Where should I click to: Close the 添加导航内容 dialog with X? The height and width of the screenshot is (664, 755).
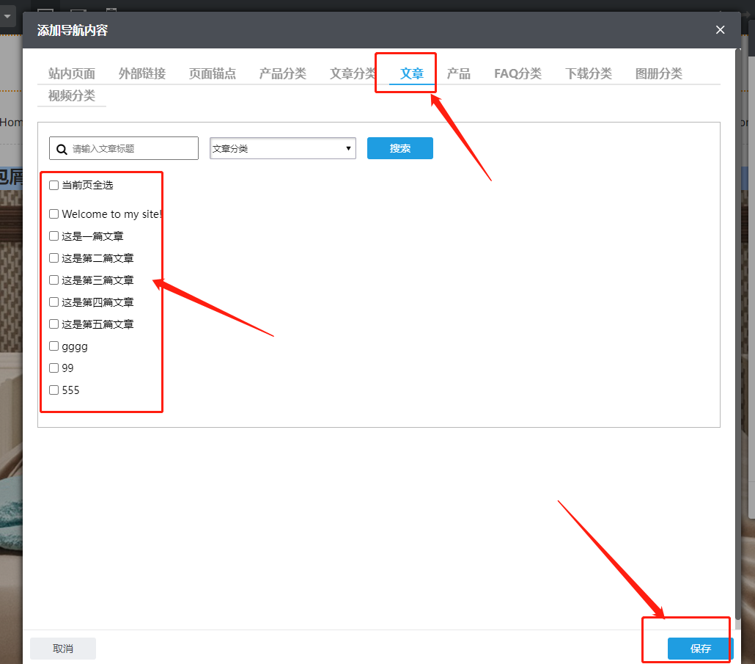pyautogui.click(x=720, y=30)
